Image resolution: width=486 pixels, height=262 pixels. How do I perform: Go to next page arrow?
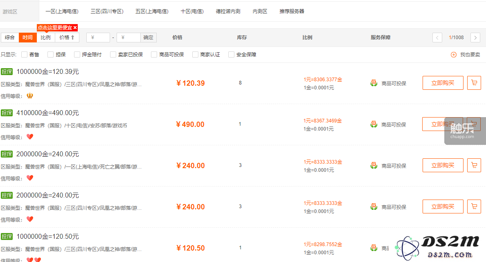[x=475, y=38]
